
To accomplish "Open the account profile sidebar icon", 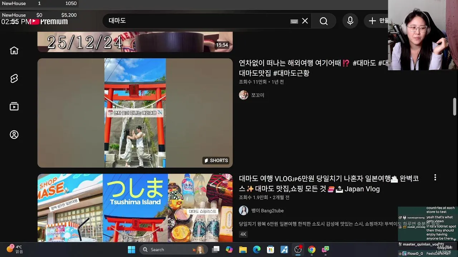I will coord(14,135).
